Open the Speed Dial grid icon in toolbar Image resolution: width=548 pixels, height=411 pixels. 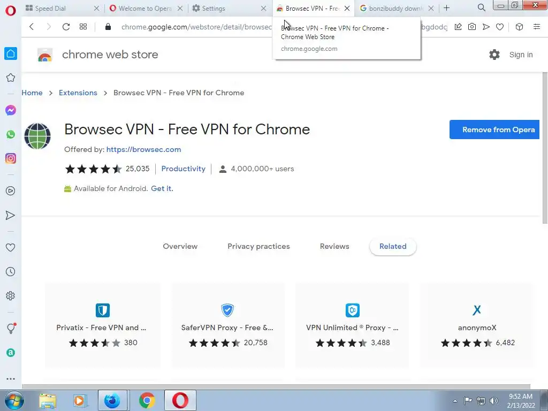[83, 27]
